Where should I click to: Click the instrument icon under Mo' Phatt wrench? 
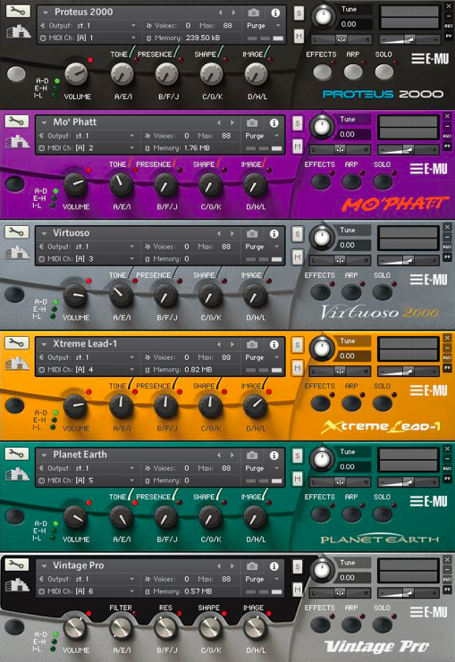tap(17, 142)
